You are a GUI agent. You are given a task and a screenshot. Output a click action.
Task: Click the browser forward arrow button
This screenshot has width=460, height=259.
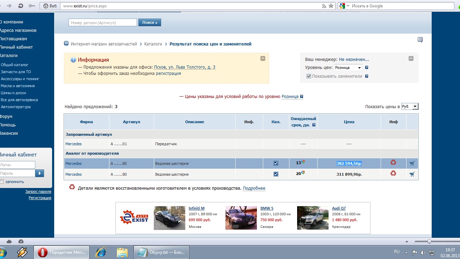coord(9,6)
